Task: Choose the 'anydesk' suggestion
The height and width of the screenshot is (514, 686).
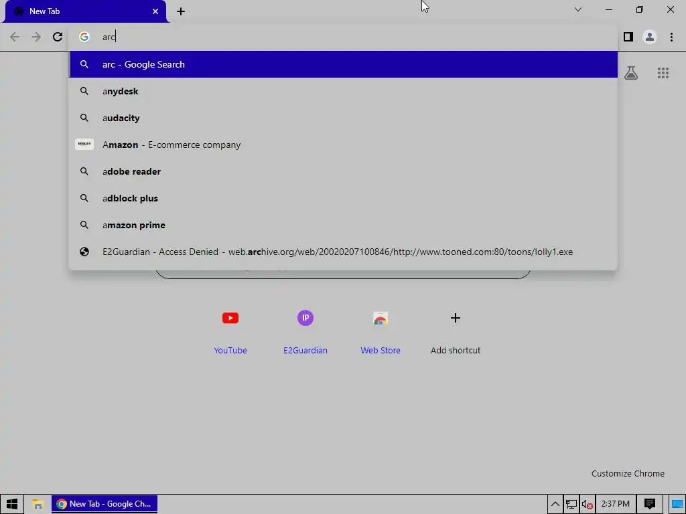Action: [344, 91]
